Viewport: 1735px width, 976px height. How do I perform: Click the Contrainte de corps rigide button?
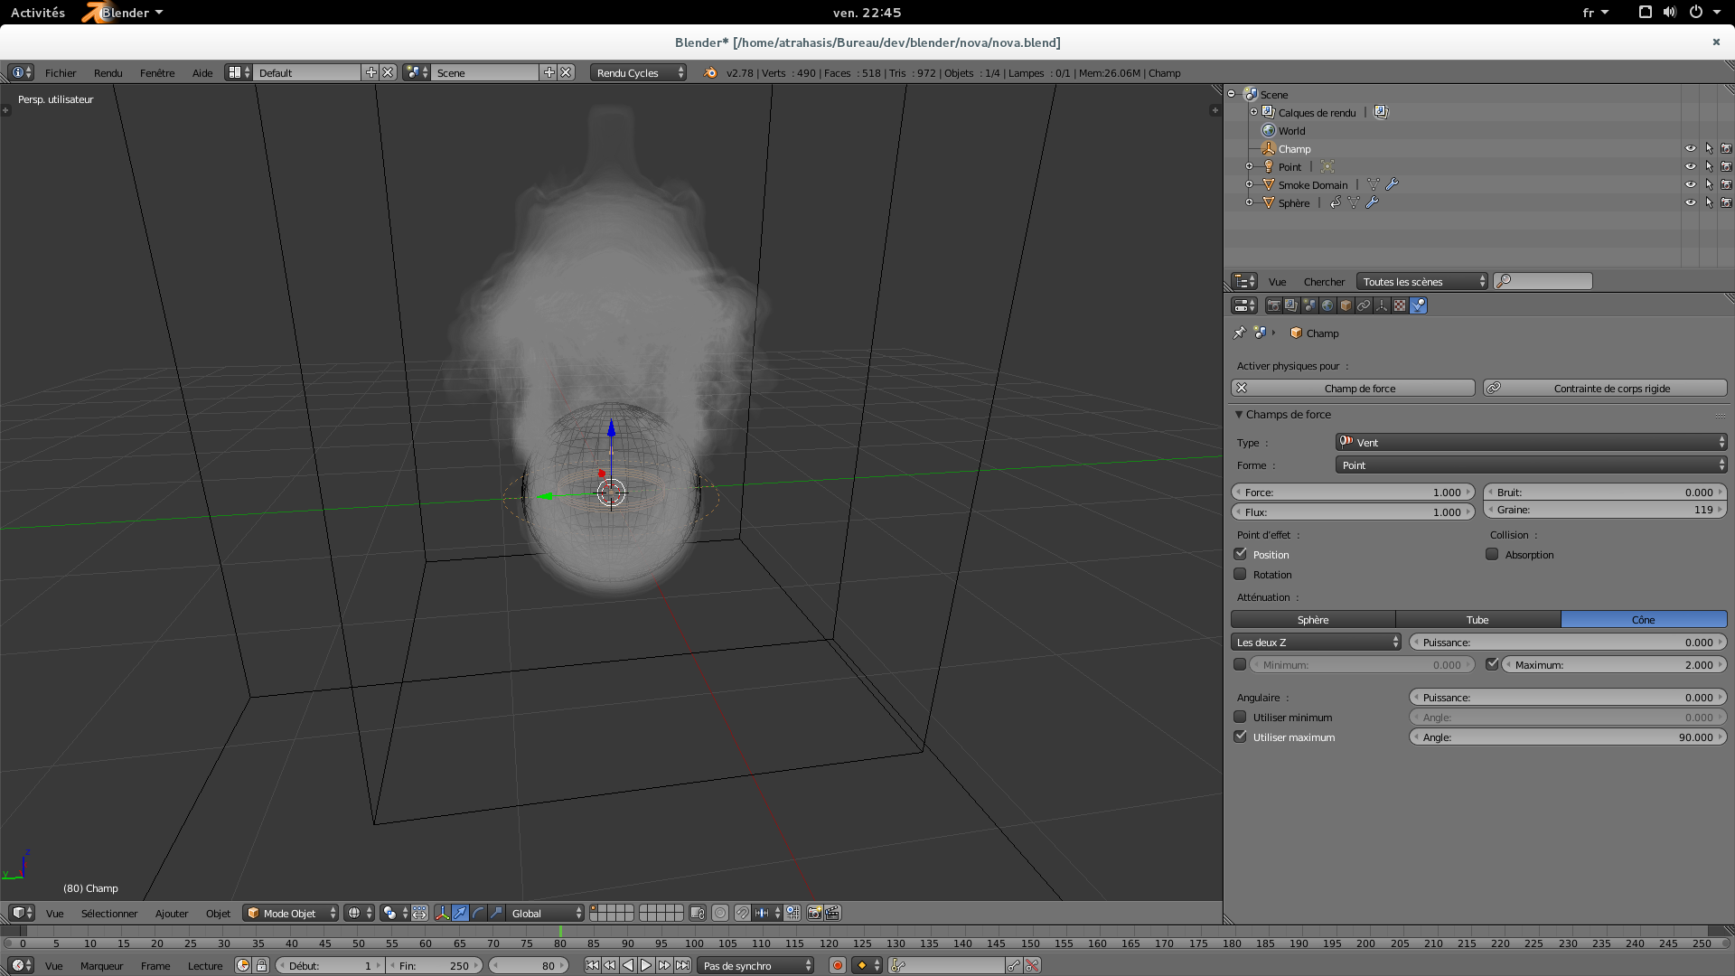click(x=1605, y=388)
